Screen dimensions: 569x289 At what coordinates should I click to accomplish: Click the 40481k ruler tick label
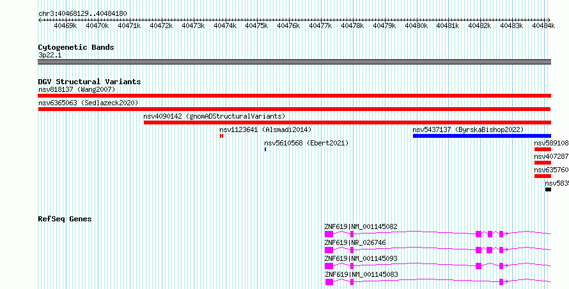(x=448, y=26)
